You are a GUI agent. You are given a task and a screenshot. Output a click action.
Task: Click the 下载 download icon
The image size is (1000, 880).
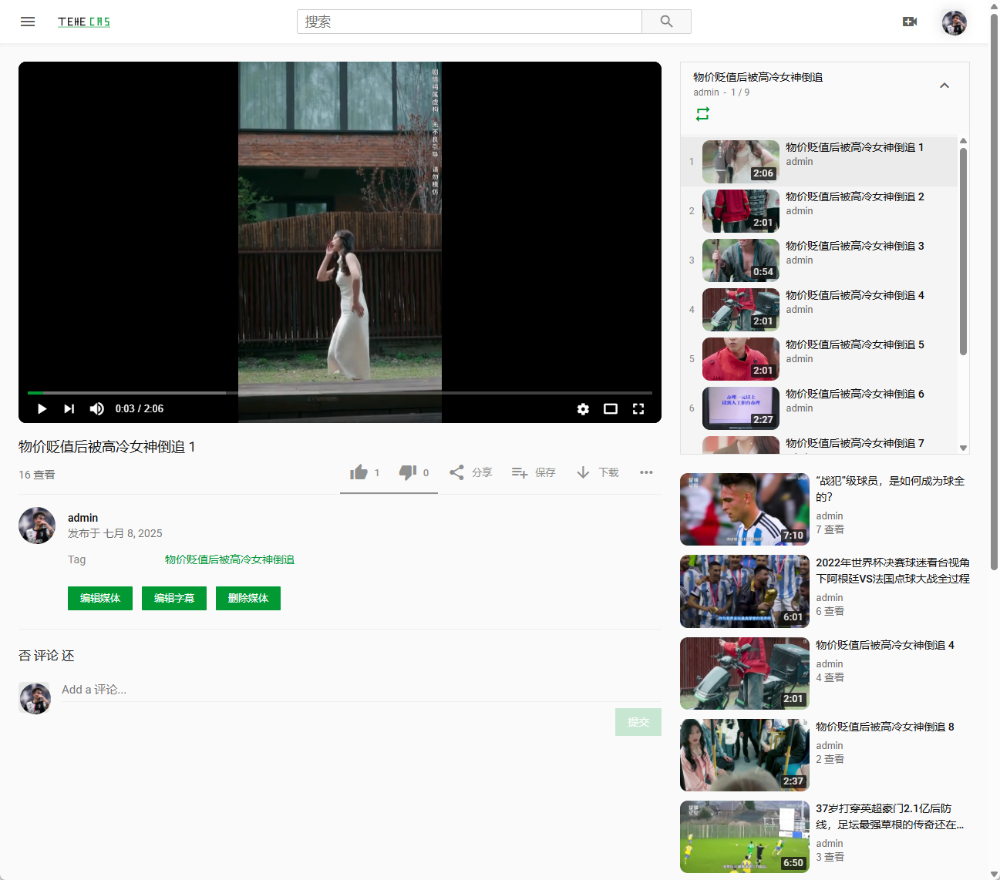coord(583,472)
